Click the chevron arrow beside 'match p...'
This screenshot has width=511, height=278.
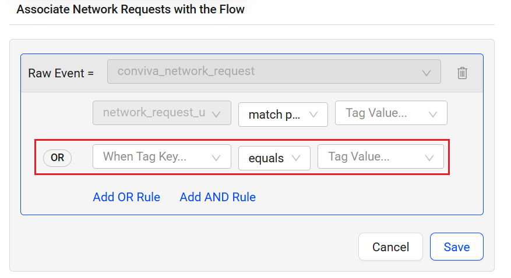tap(315, 115)
